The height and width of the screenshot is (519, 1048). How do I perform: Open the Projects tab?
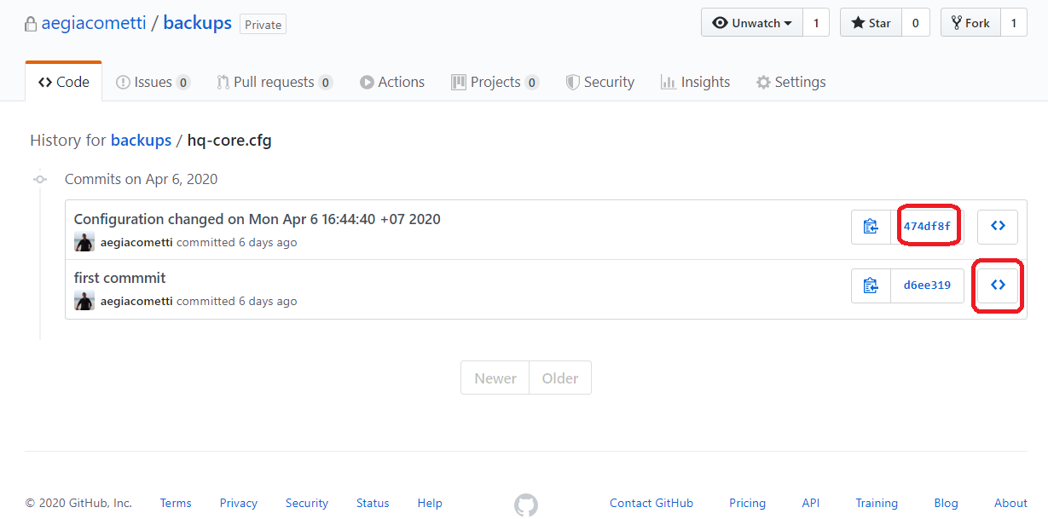pyautogui.click(x=495, y=82)
